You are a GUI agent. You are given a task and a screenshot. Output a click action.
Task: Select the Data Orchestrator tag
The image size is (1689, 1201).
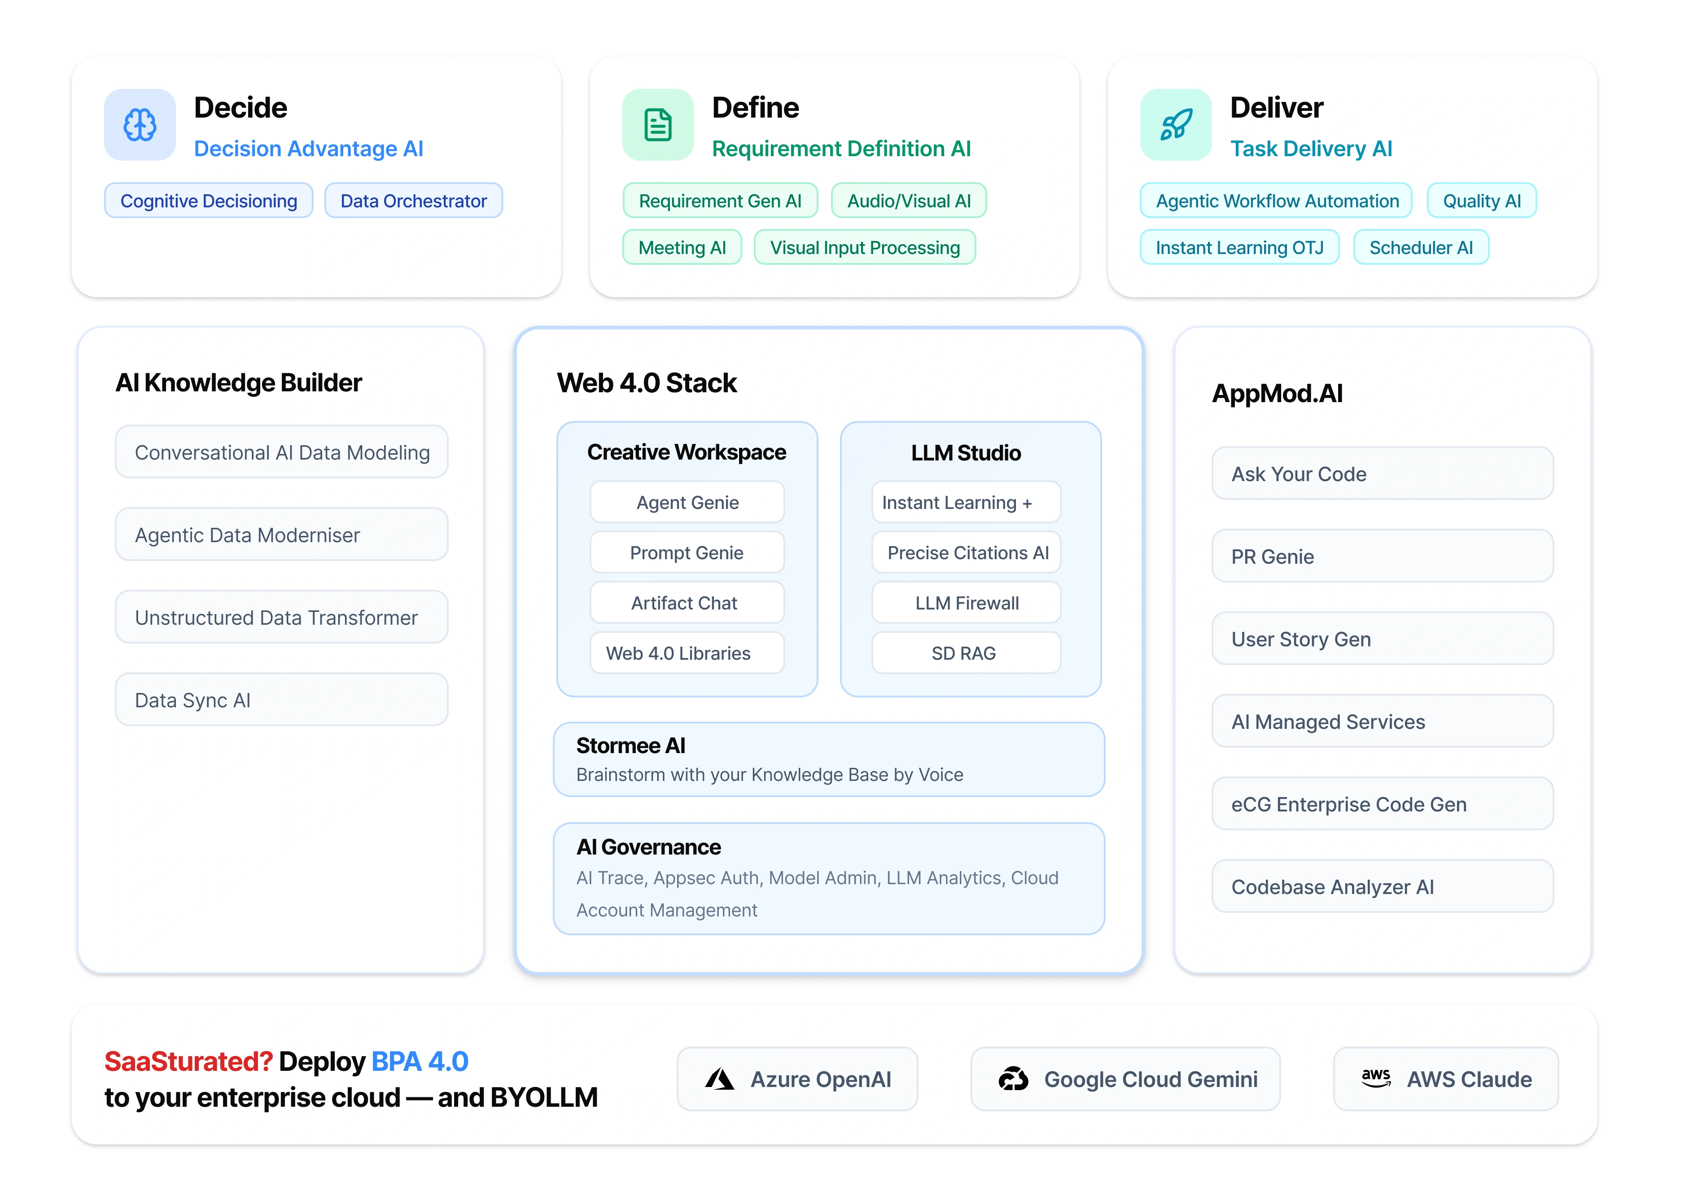[x=413, y=201]
